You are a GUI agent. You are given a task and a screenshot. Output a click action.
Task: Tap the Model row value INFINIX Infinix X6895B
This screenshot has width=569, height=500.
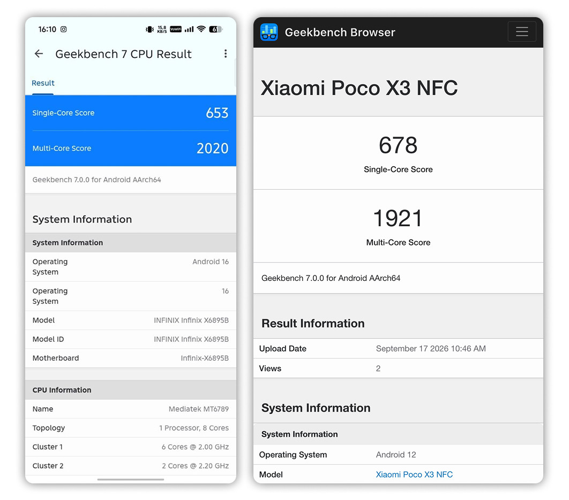pos(191,320)
